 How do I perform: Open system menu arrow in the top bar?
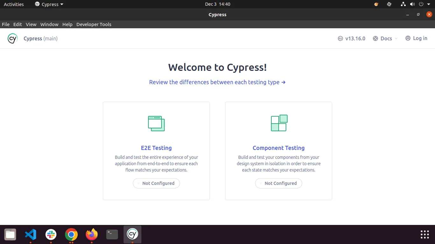[429, 4]
